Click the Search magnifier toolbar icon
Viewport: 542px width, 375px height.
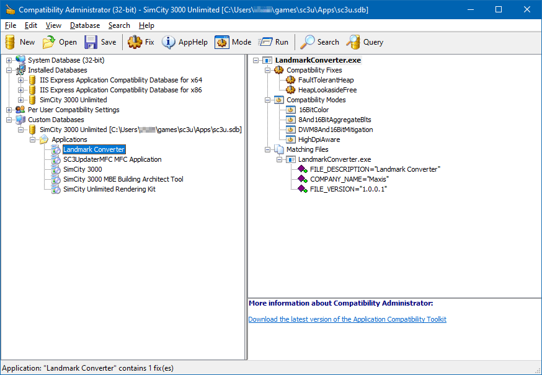[307, 42]
